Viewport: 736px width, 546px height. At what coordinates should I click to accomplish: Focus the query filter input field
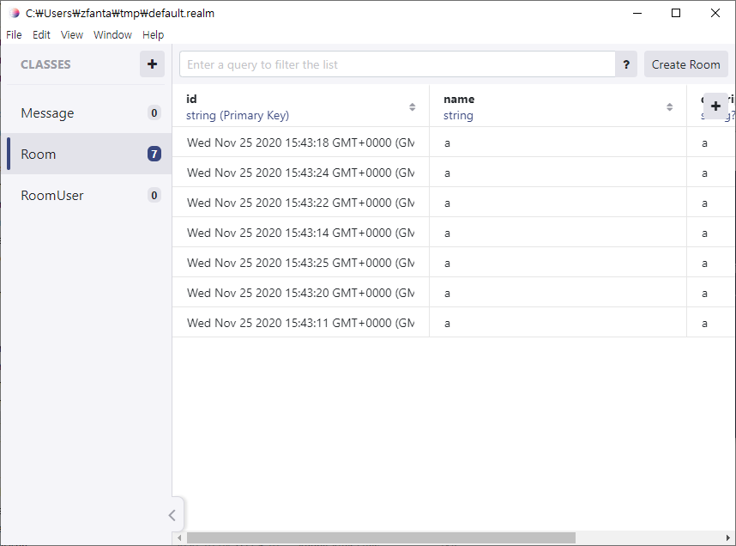(397, 64)
